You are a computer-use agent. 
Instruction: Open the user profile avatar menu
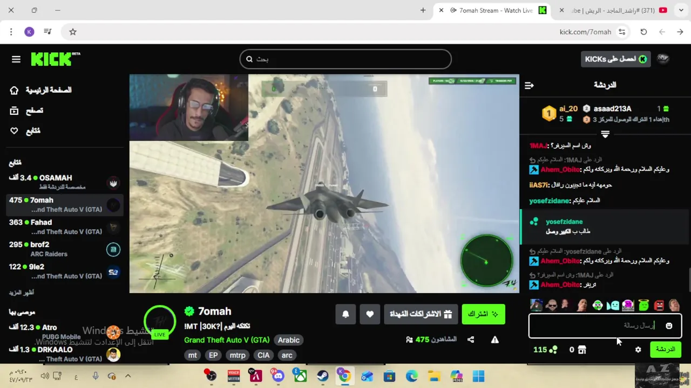[663, 59]
